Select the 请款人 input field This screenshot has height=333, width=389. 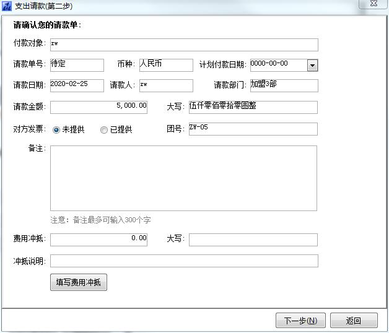[166, 85]
